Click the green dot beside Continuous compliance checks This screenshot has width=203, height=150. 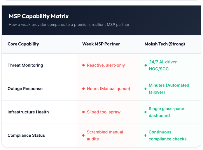point(145,135)
